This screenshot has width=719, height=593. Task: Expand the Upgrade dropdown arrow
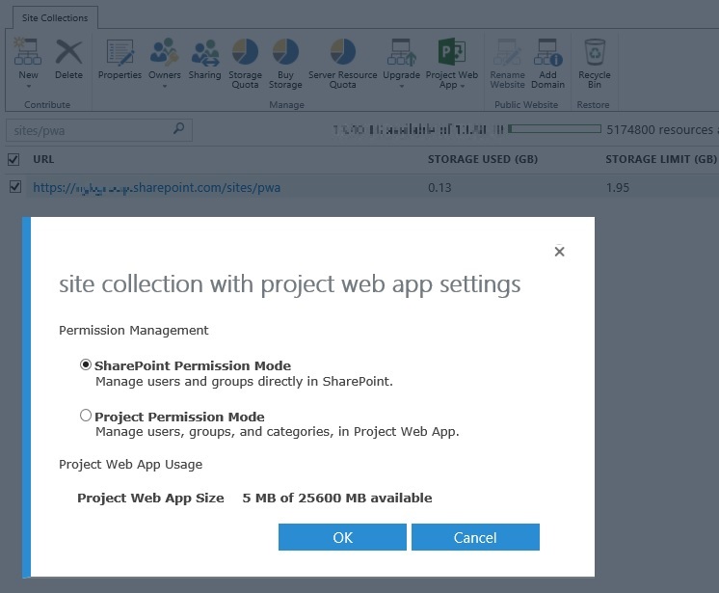coord(401,86)
